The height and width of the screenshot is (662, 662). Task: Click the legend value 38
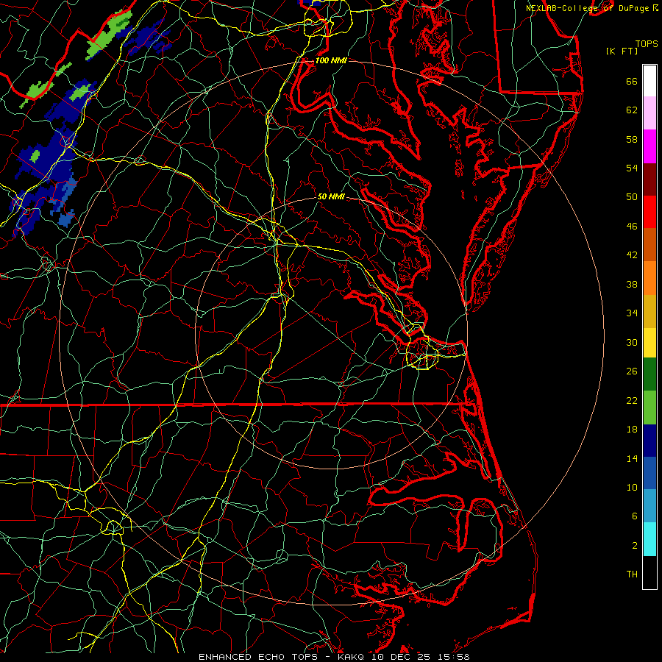pos(632,284)
